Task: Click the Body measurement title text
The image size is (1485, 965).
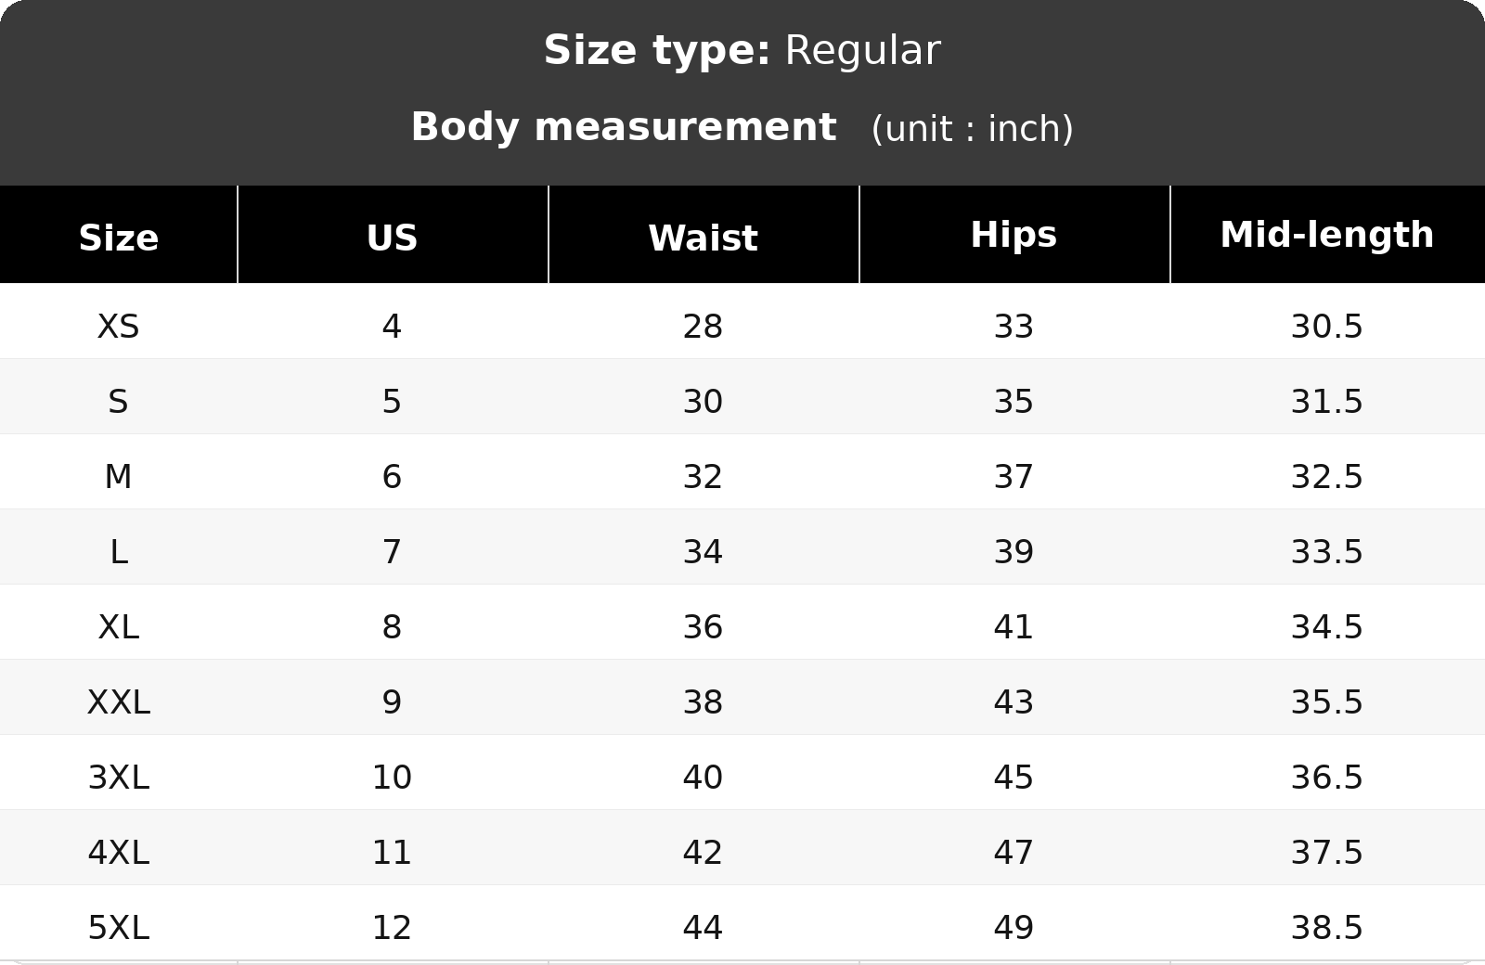Action: (624, 126)
